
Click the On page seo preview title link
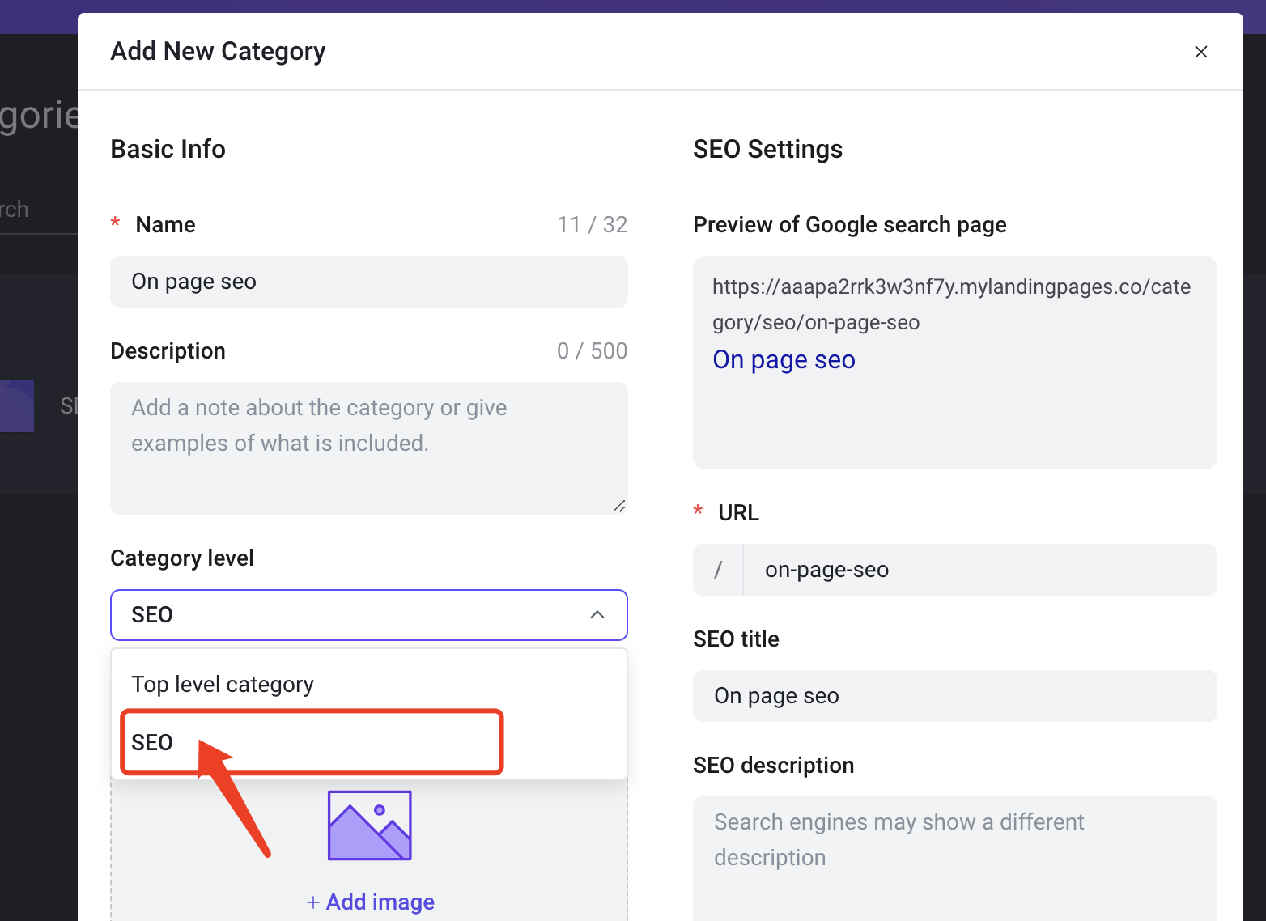pyautogui.click(x=784, y=359)
